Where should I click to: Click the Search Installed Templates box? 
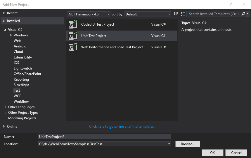214,14
